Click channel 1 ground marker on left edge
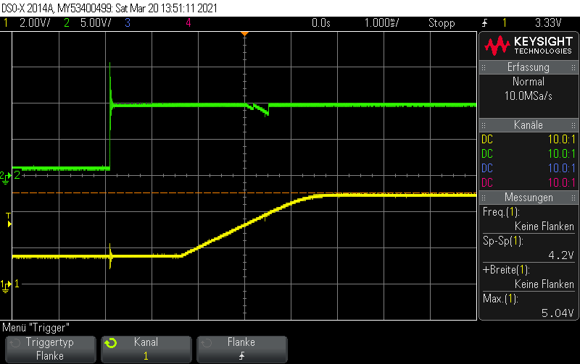Viewport: 580px width, 364px height. (6, 286)
